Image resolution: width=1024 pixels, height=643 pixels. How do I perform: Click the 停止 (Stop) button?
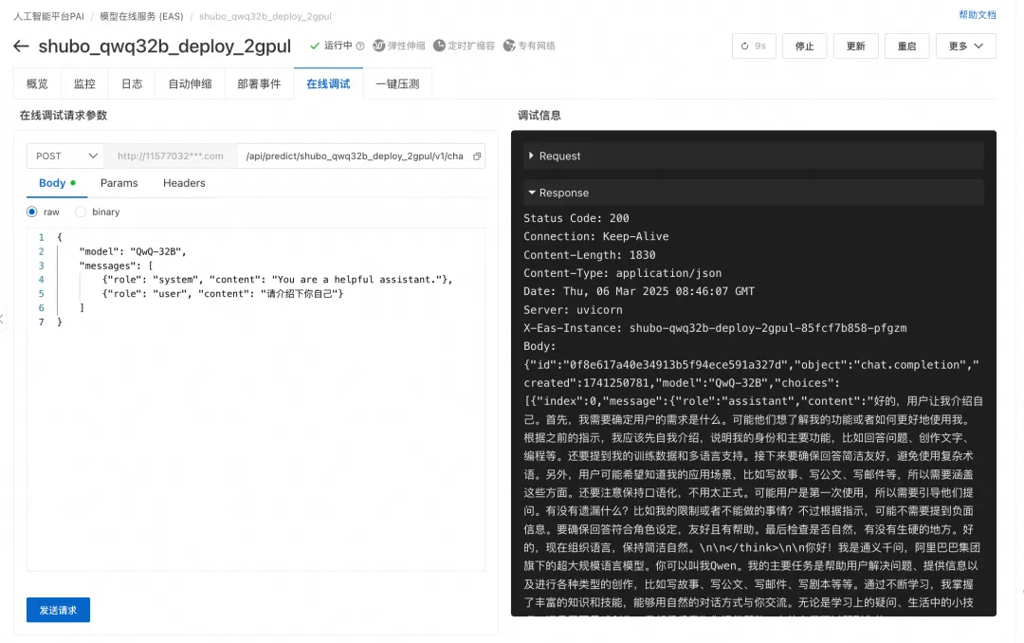(805, 46)
